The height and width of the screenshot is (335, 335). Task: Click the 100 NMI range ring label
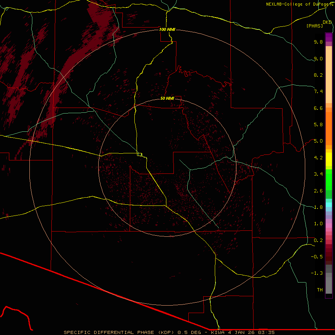point(167,29)
